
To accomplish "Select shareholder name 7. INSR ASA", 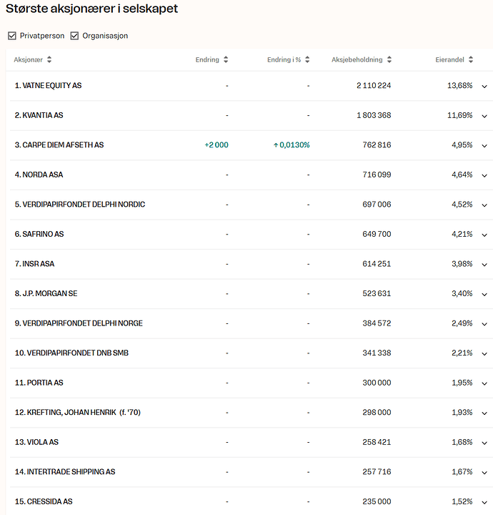I will tap(34, 264).
